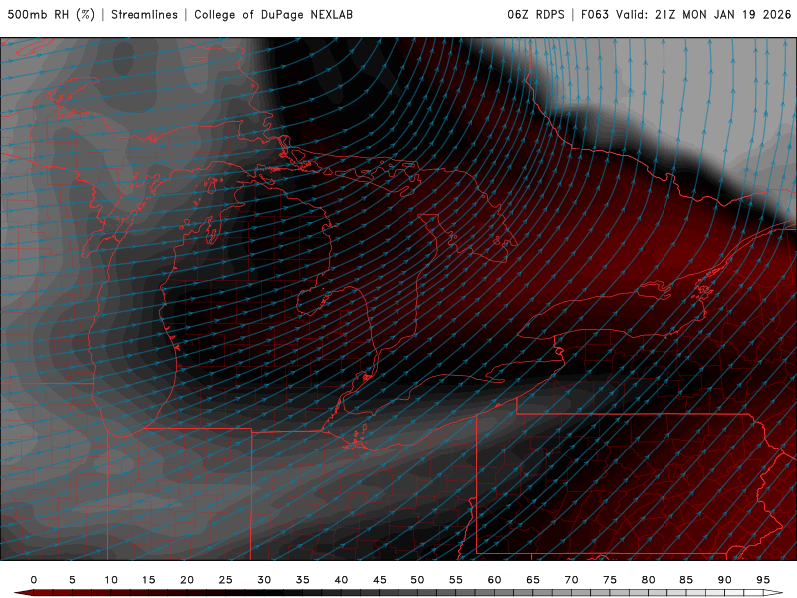
Task: Click the "35" legend value
Action: pos(303,580)
